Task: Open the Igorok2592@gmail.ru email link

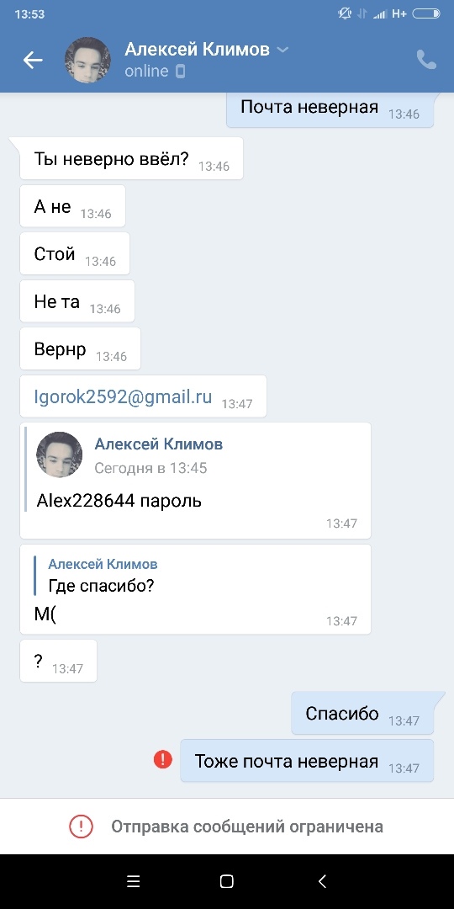Action: point(123,397)
